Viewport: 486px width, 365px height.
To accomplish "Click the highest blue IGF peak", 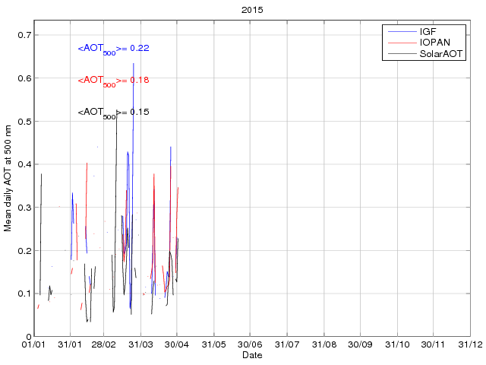I will pos(134,65).
